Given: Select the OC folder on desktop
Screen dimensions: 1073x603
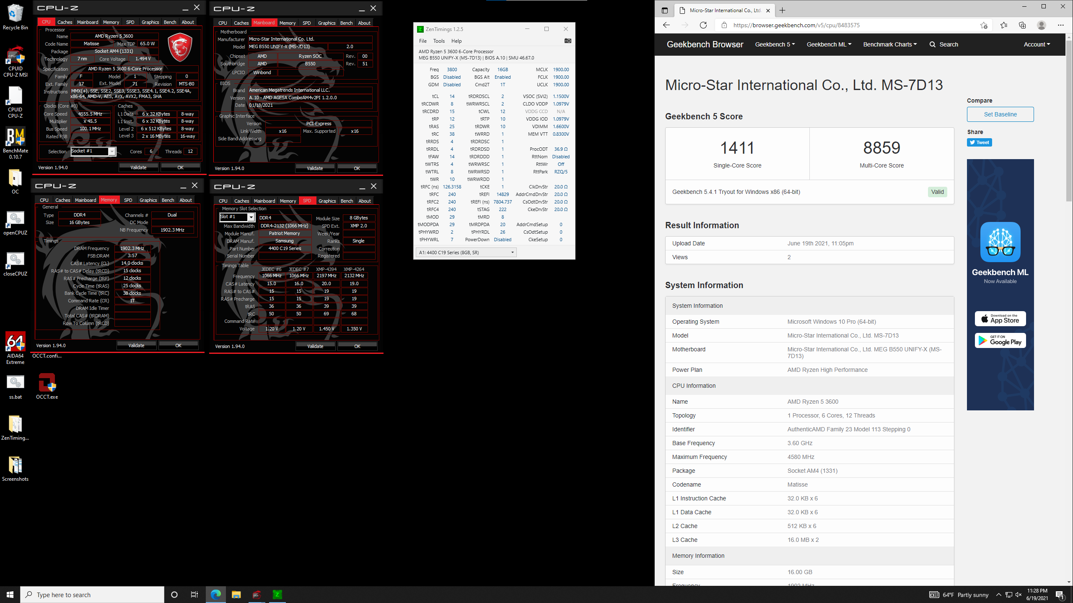Looking at the screenshot, I should (x=15, y=181).
